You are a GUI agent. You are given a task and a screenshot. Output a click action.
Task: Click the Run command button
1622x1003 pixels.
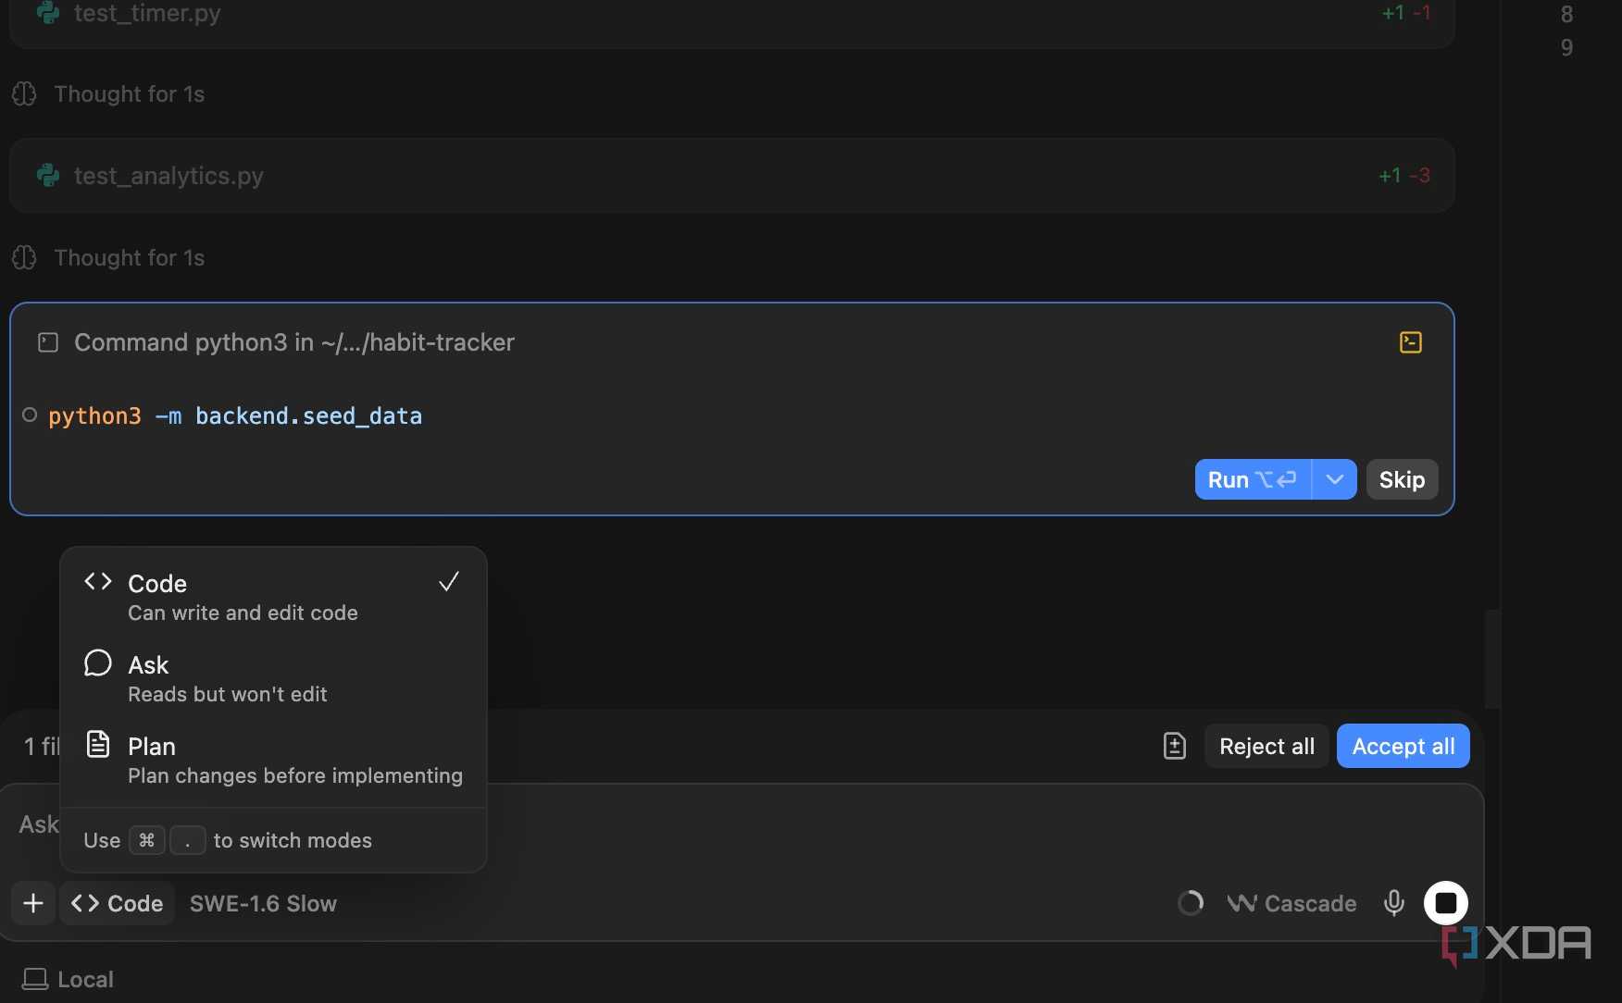click(1253, 479)
